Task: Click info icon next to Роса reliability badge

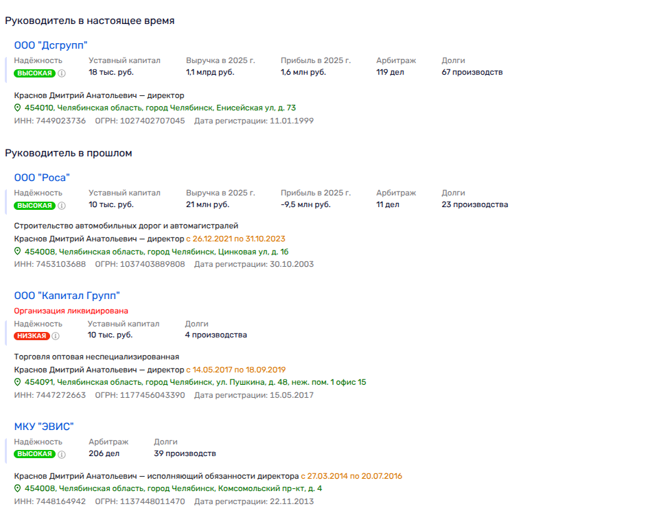Action: click(61, 205)
